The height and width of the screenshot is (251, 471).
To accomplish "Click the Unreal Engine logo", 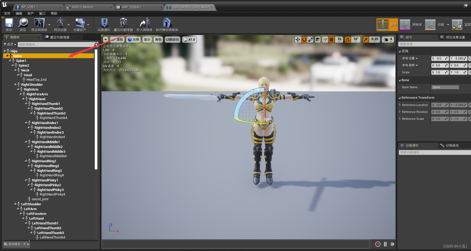I will (x=5, y=5).
